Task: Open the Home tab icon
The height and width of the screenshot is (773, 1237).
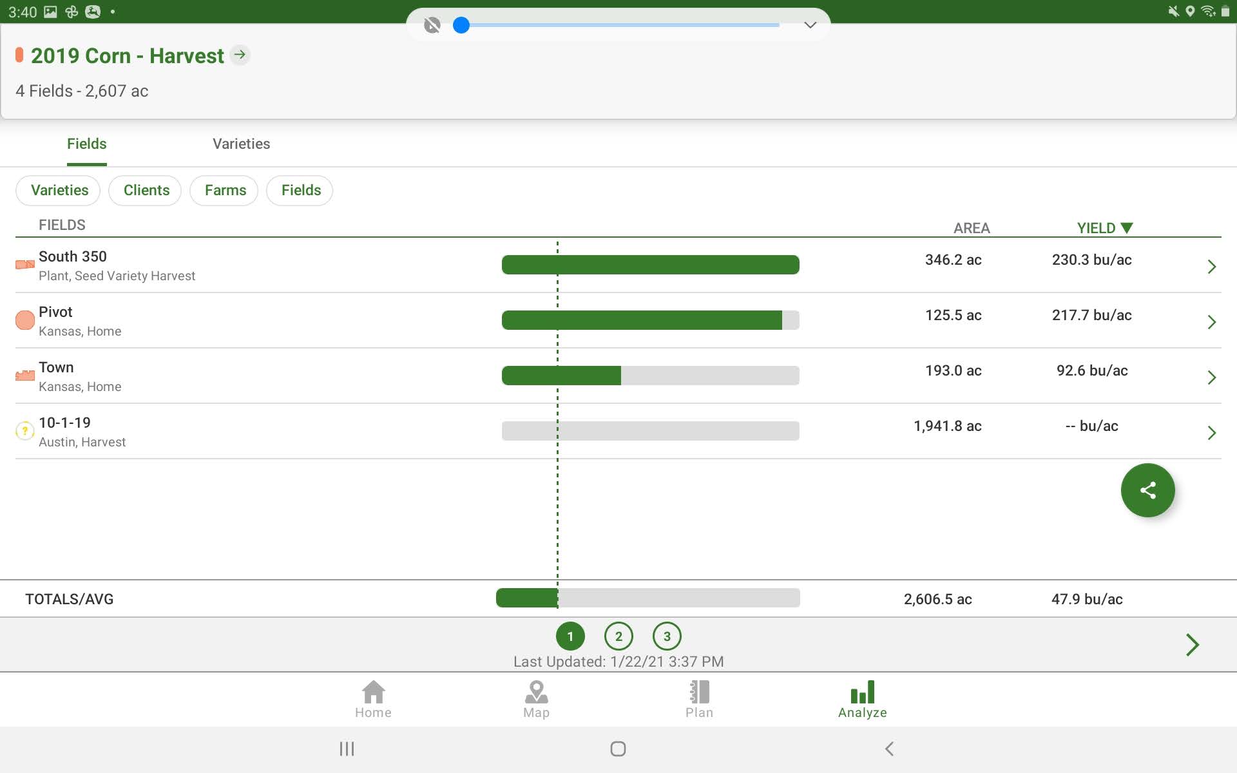Action: pyautogui.click(x=373, y=692)
